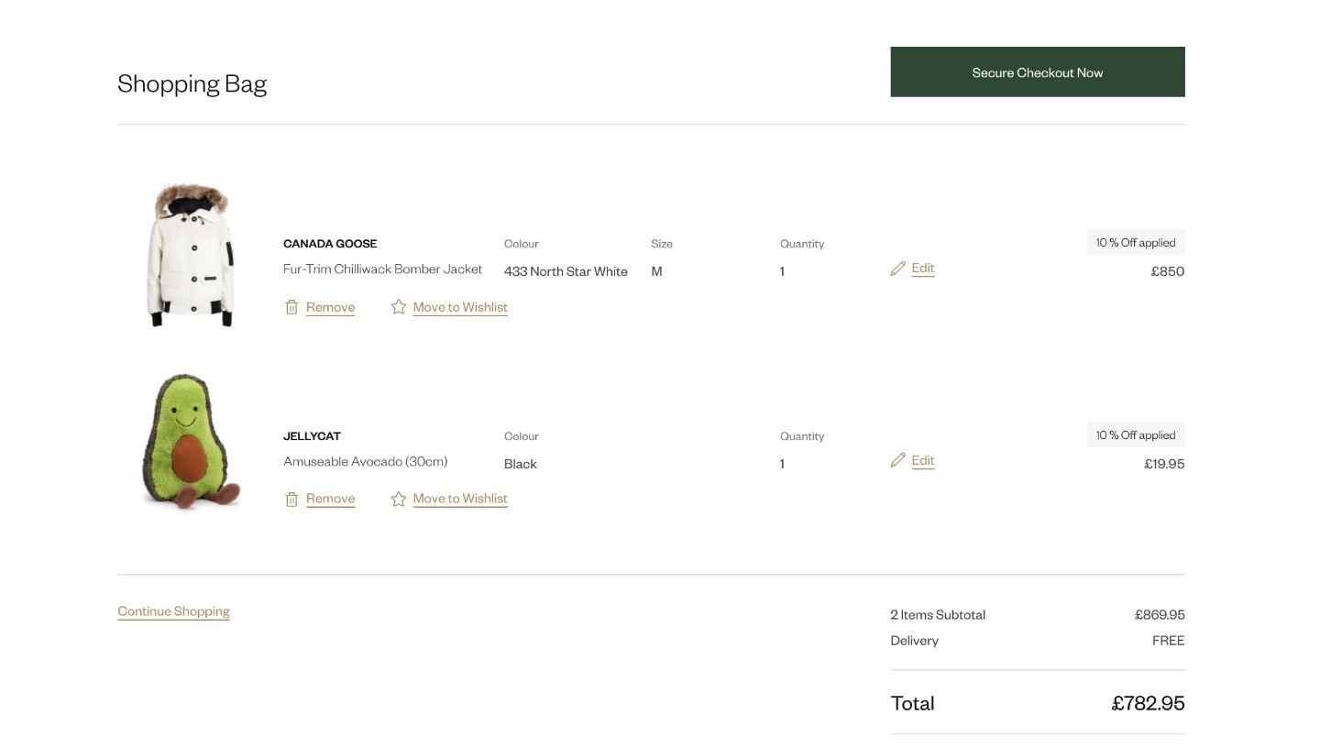Click trash icon for Canada Goose jacket
This screenshot has width=1320, height=748.
[291, 307]
